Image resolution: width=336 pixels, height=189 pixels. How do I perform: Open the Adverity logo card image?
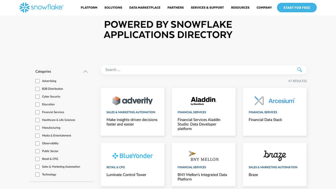coord(132,101)
